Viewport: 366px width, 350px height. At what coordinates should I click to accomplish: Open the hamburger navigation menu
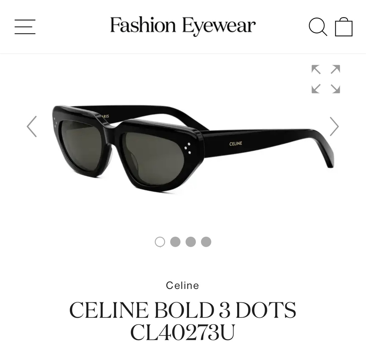(x=25, y=27)
